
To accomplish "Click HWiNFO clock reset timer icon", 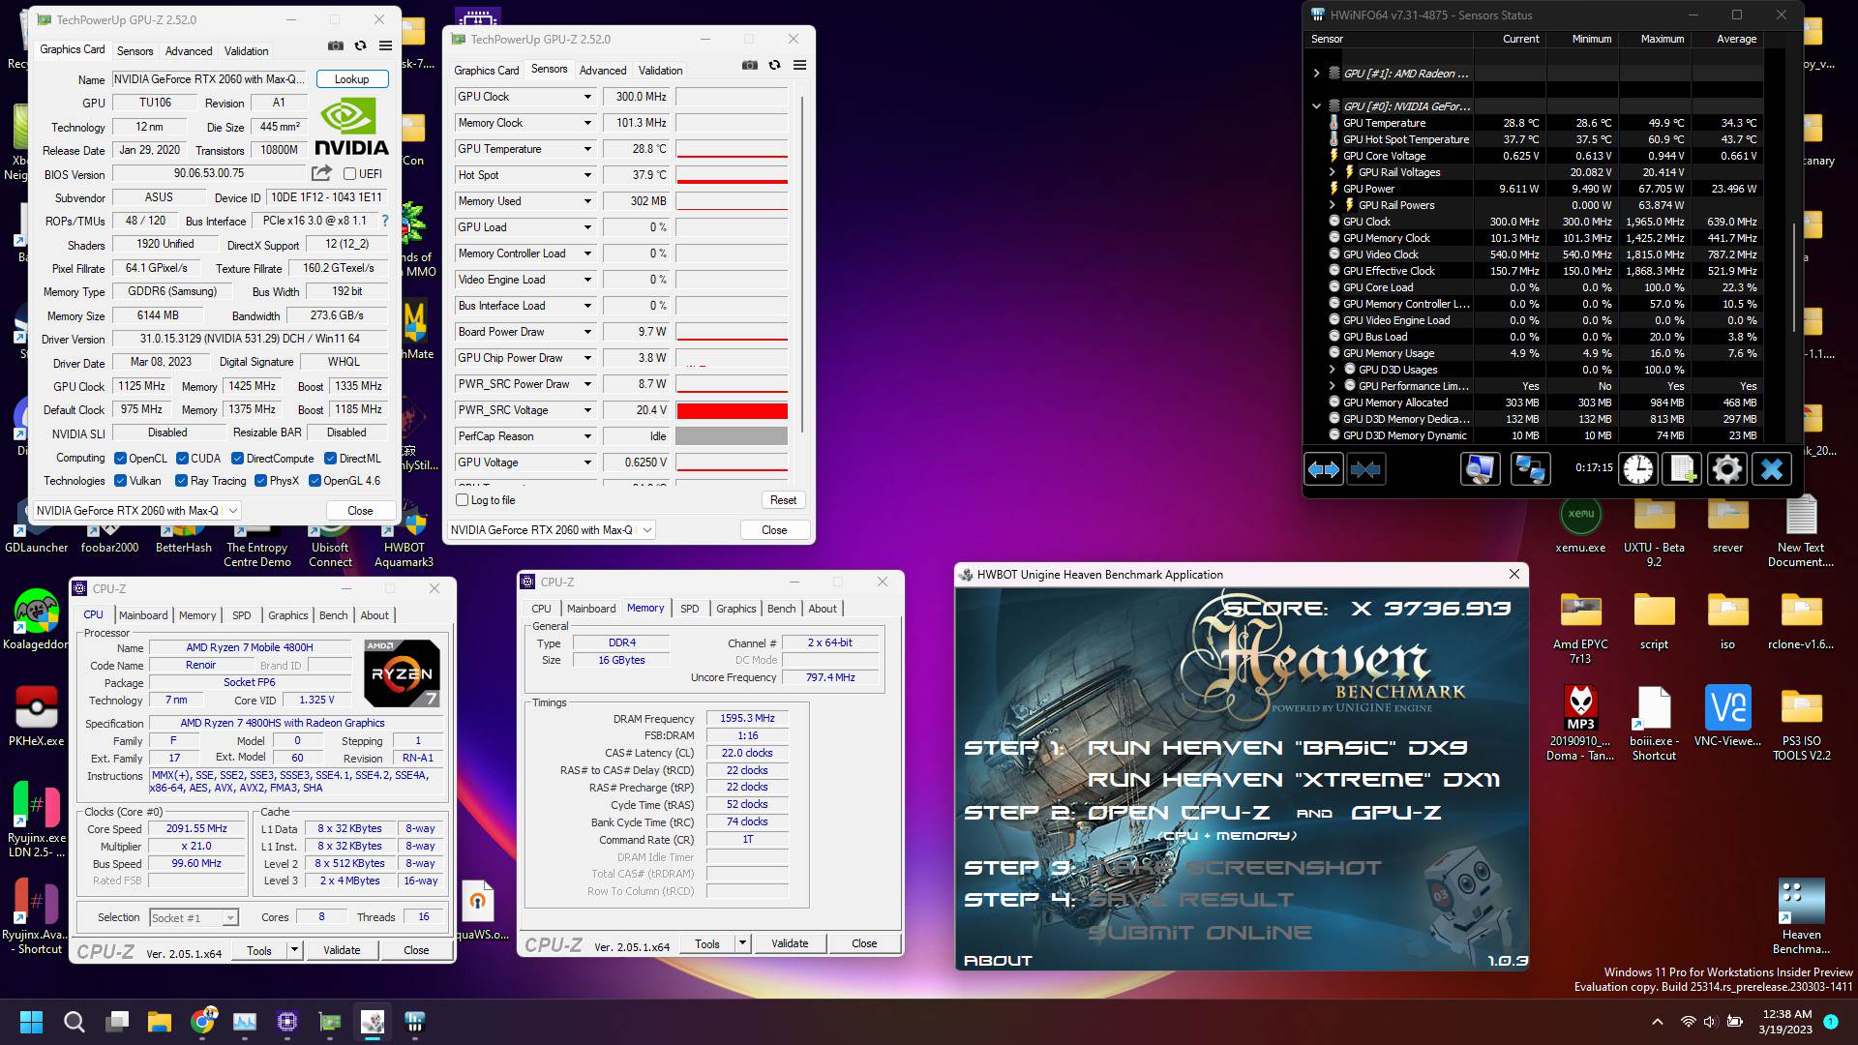I will pyautogui.click(x=1638, y=469).
